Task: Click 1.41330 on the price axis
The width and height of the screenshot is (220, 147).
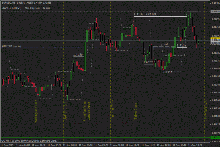Action: pyautogui.click(x=216, y=93)
